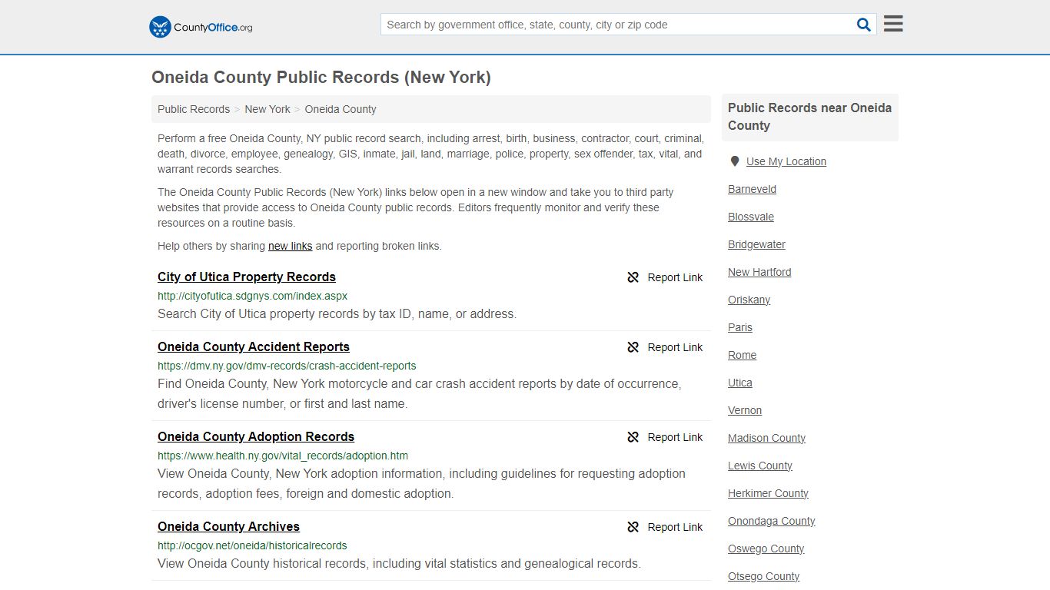
Task: Select Oneida County breadcrumb
Action: click(x=341, y=109)
